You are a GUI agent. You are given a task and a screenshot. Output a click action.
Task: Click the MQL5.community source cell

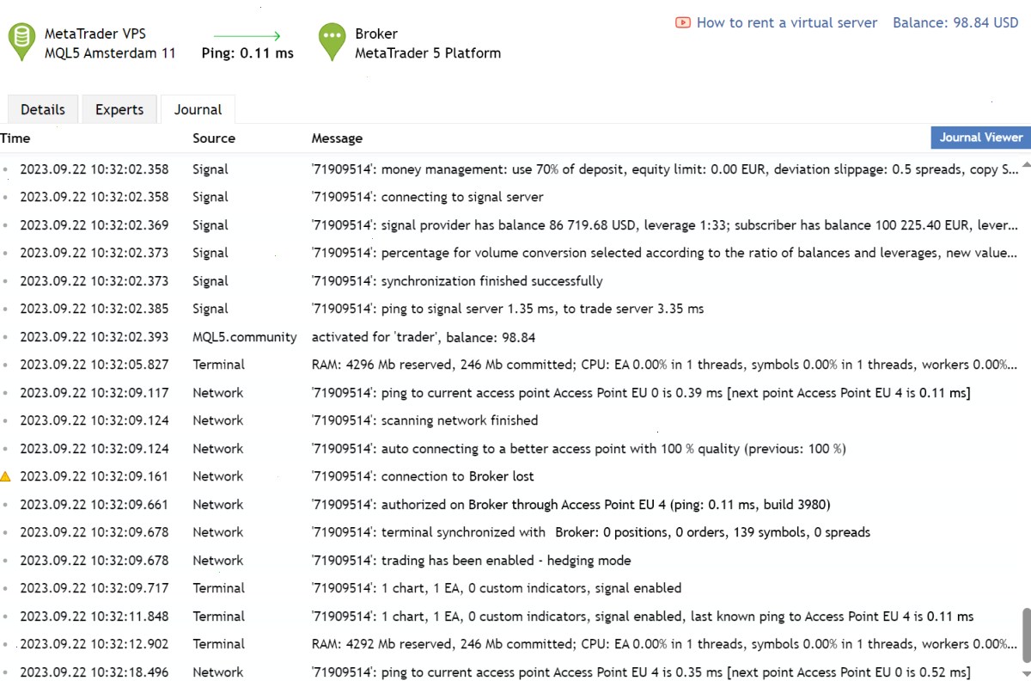(x=245, y=337)
